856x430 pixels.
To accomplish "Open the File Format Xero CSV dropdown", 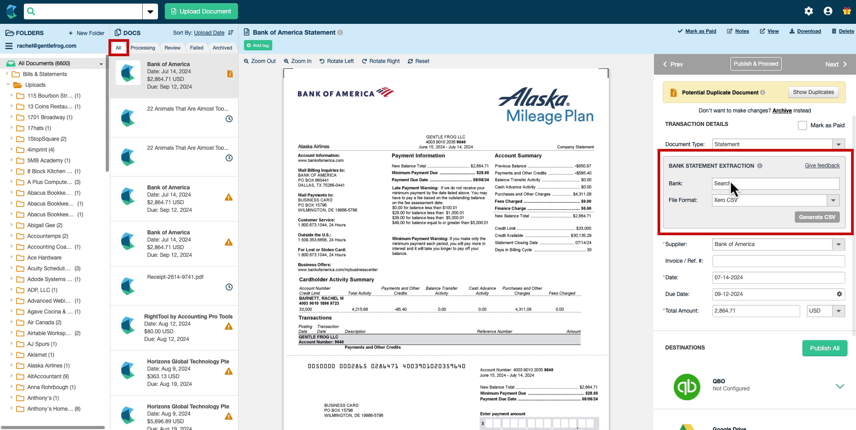I will coord(833,201).
